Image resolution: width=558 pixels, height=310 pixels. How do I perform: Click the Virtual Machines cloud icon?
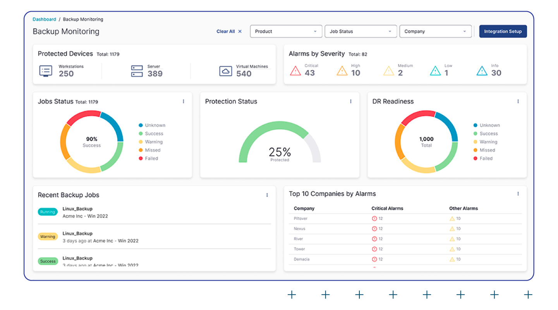(225, 71)
